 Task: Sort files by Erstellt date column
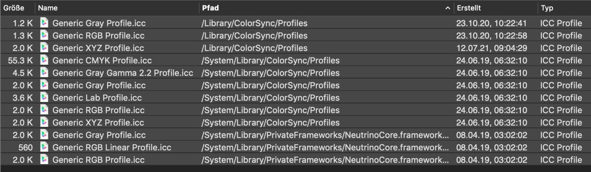(x=469, y=8)
